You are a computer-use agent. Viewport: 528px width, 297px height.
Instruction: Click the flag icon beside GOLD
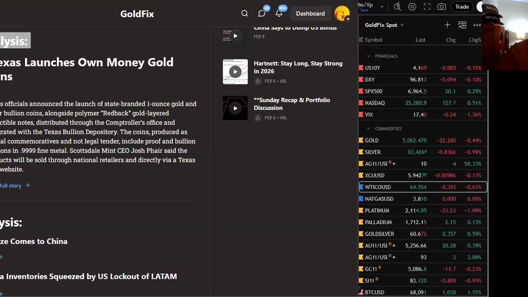(x=361, y=140)
